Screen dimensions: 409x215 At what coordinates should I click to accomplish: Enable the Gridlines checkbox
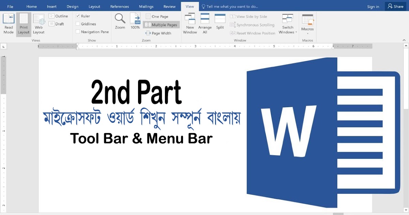[x=78, y=24]
